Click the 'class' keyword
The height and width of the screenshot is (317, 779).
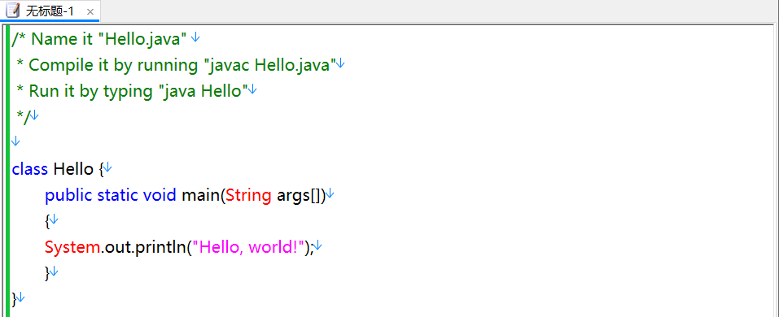pos(30,169)
